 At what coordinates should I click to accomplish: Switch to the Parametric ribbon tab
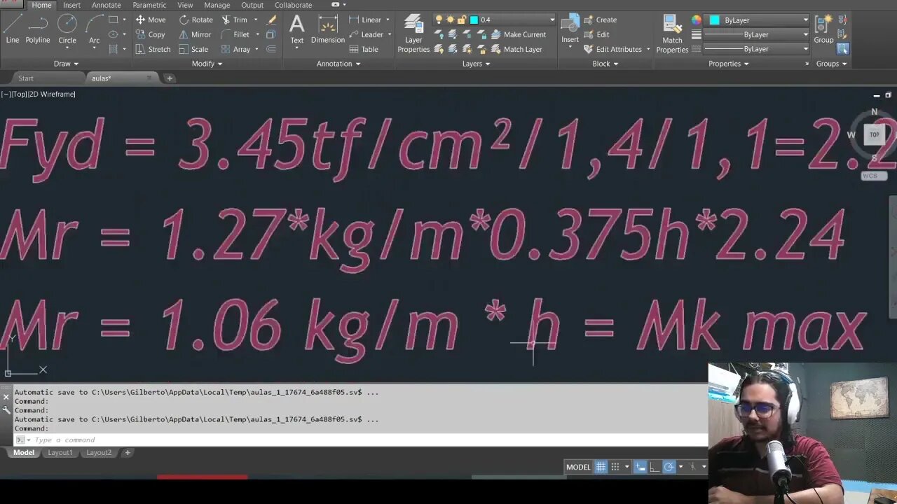pyautogui.click(x=149, y=5)
